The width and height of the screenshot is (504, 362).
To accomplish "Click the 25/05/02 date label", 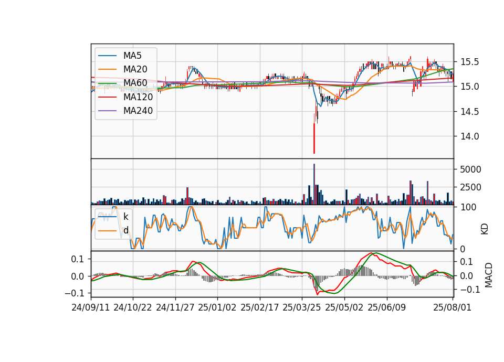I will pyautogui.click(x=344, y=307).
